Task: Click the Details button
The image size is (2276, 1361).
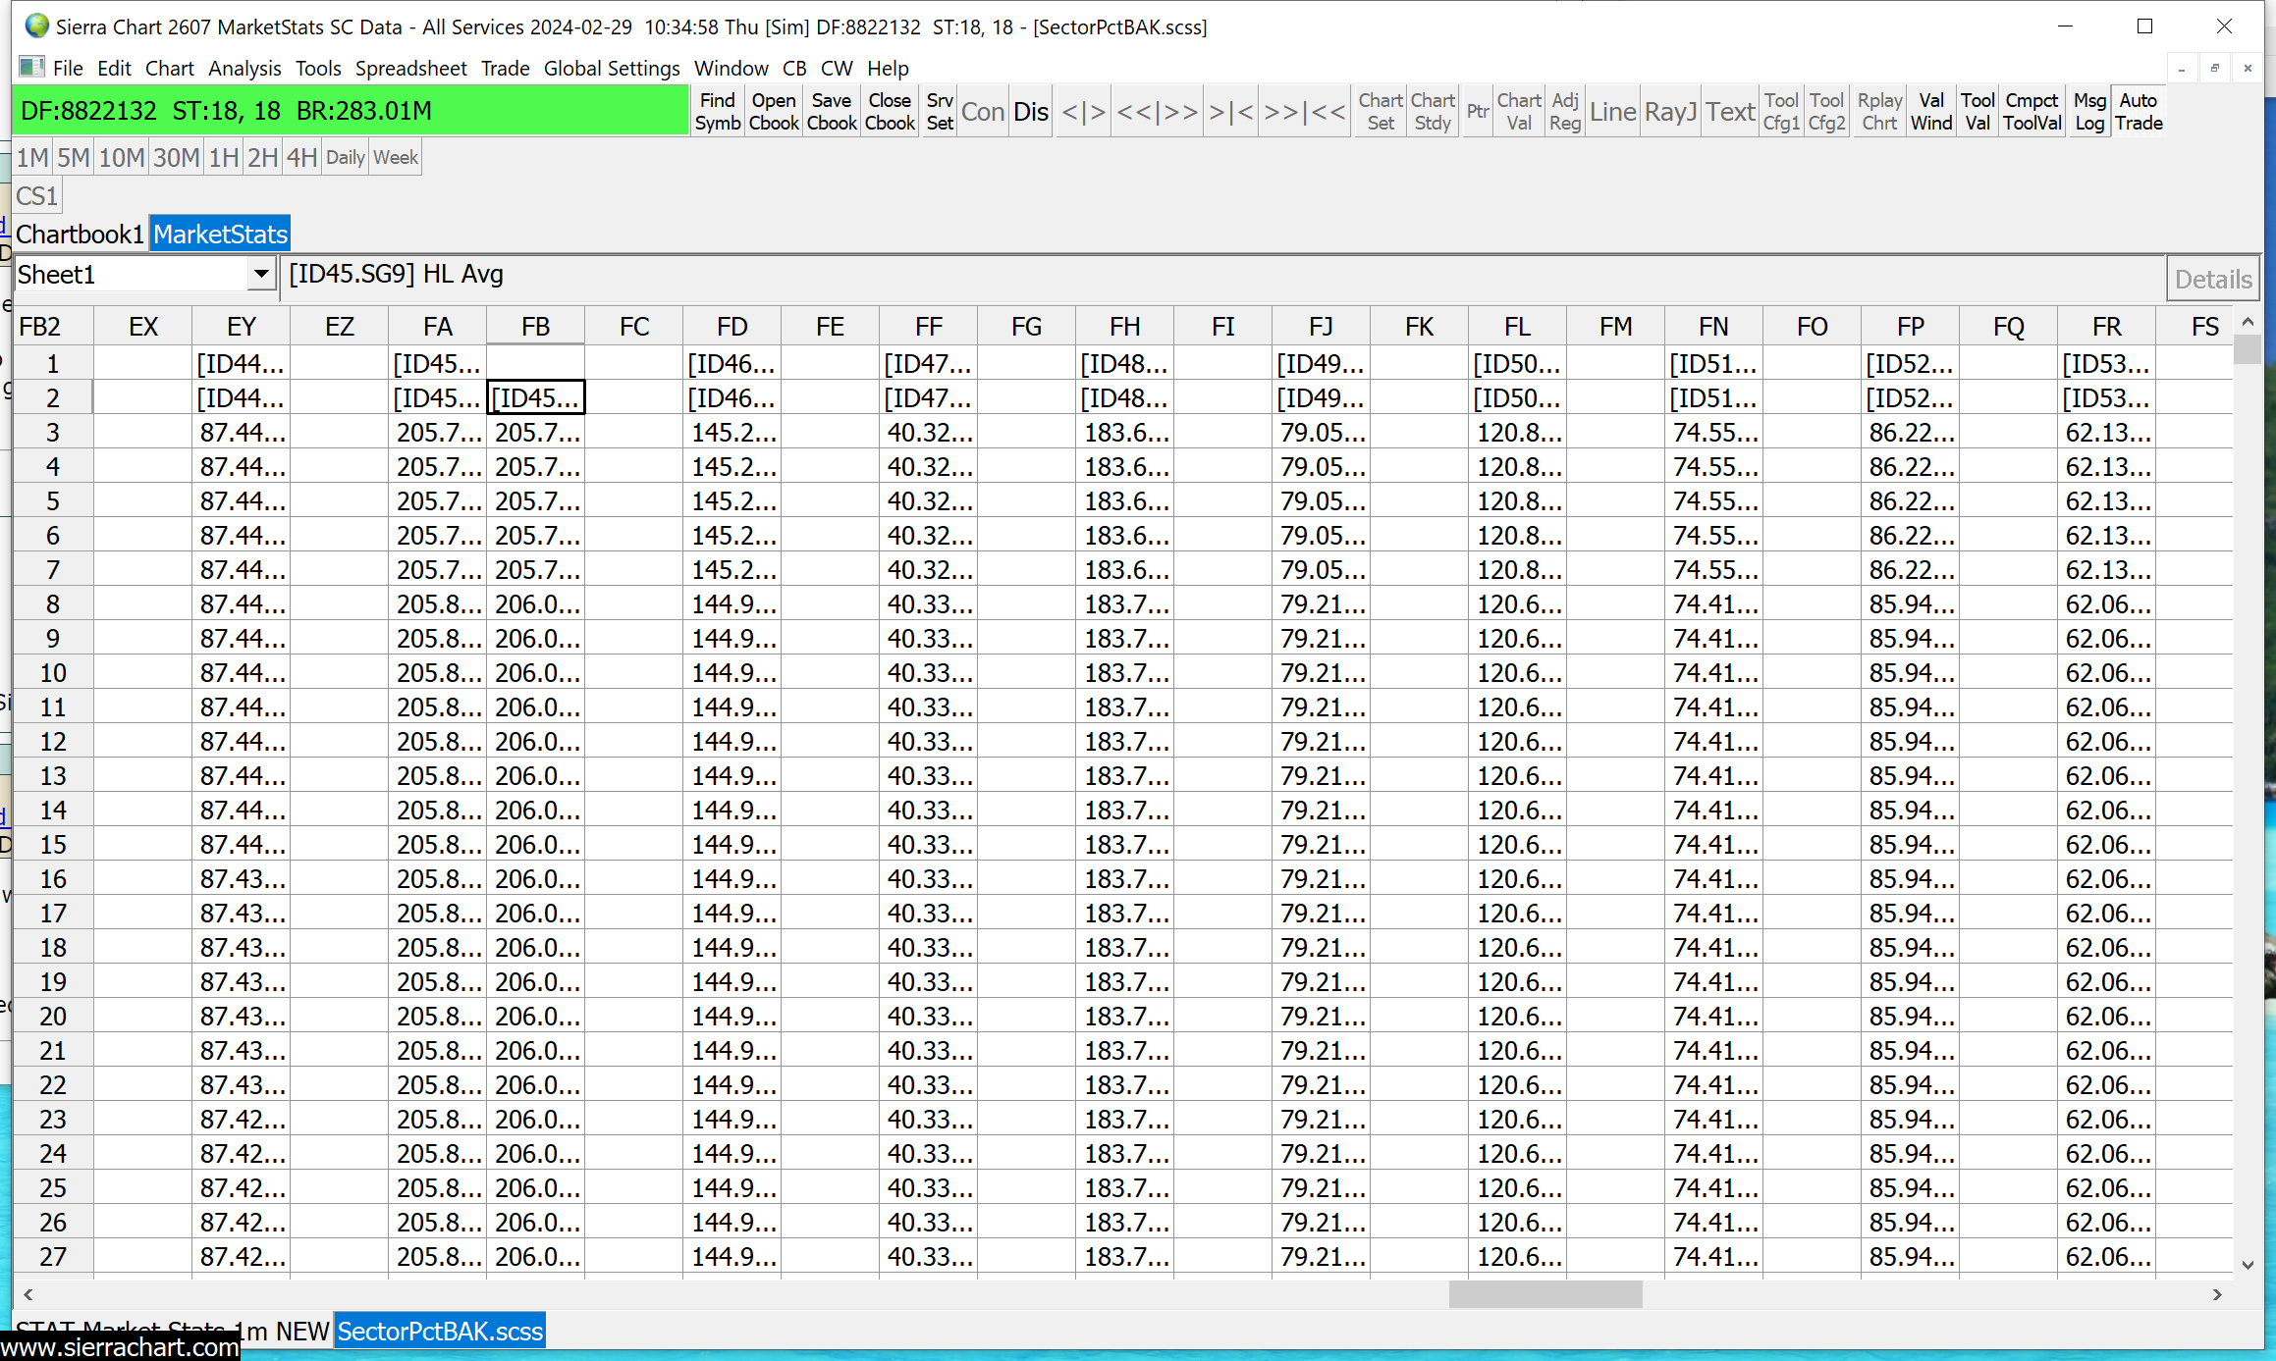Action: [x=2212, y=280]
